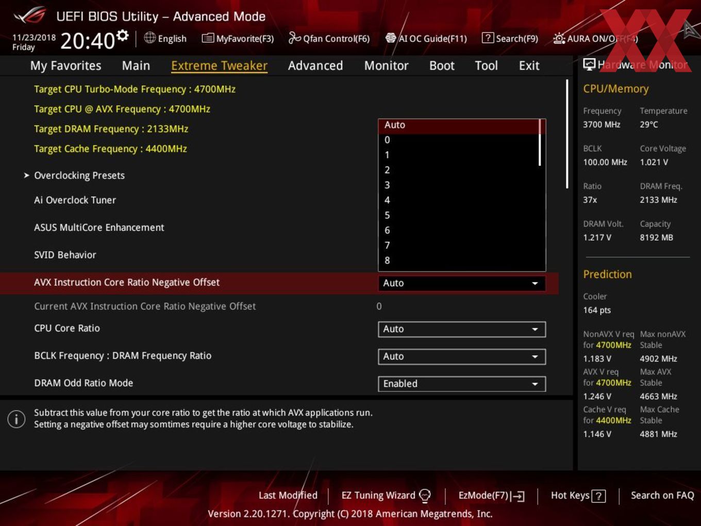Toggle AURA ON/OFF lighting icon
The image size is (701, 526).
(559, 38)
